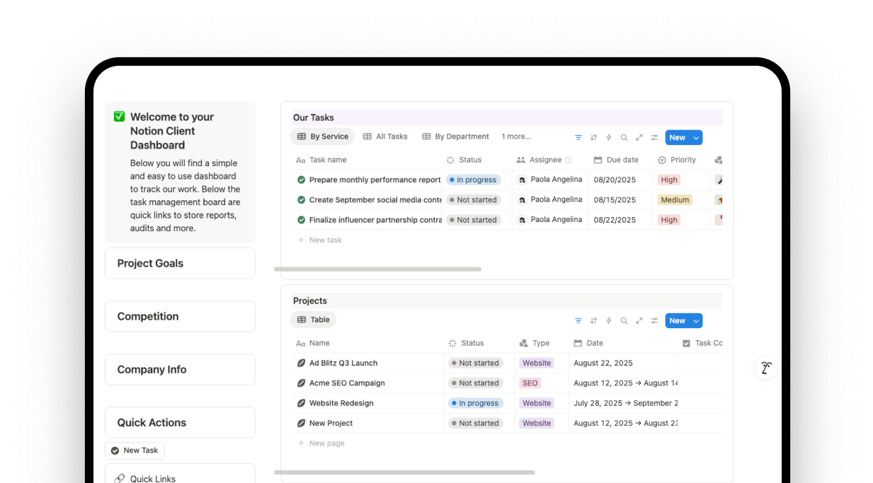Open the Project Goals page link
The height and width of the screenshot is (483, 873).
(x=180, y=263)
